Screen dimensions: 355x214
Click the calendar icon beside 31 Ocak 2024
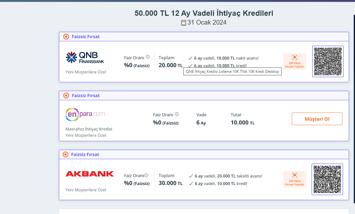(184, 23)
